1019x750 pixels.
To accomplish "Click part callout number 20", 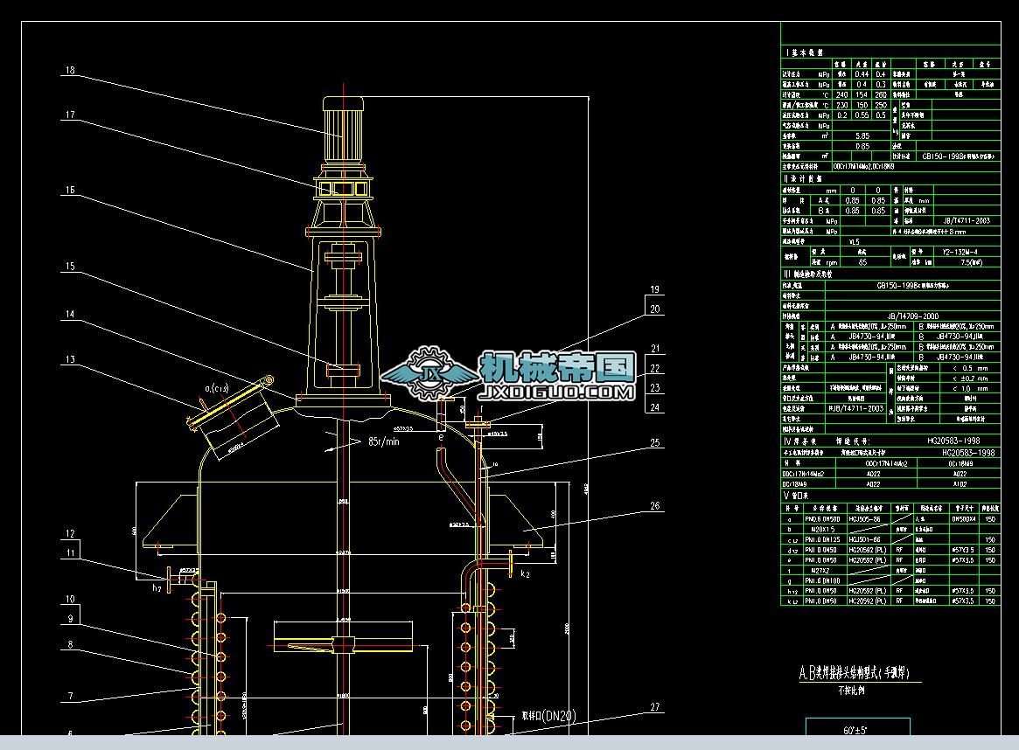I will [655, 309].
